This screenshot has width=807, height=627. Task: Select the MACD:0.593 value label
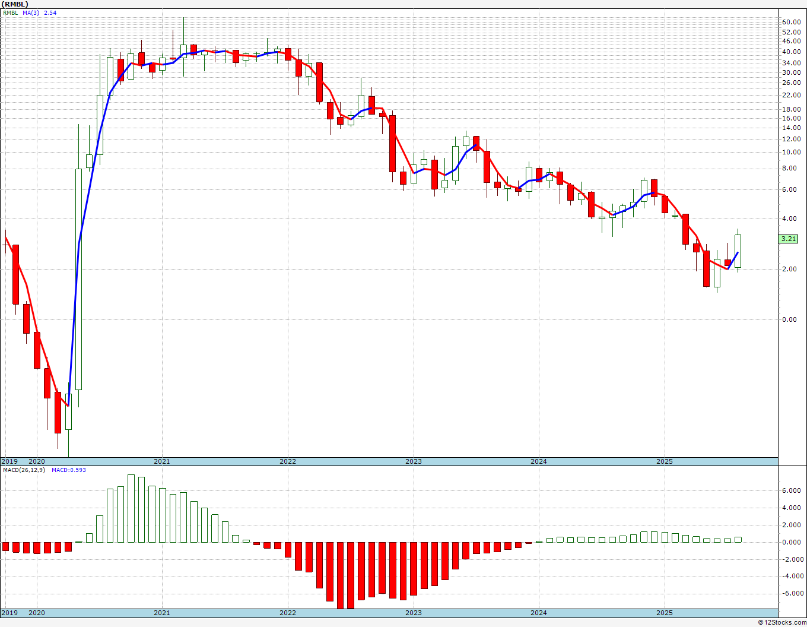[69, 470]
